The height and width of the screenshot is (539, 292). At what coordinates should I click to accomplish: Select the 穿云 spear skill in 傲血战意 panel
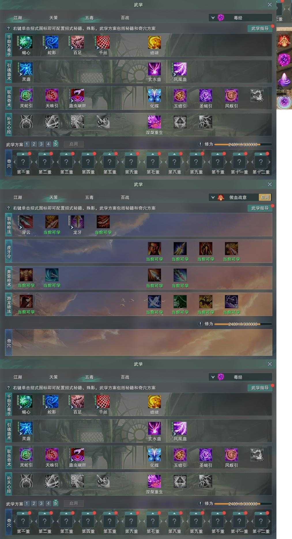click(x=26, y=222)
